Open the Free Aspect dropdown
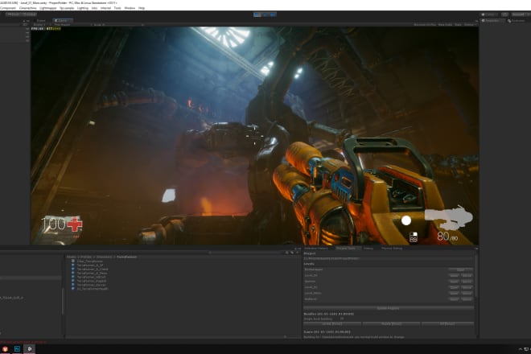 [72, 25]
